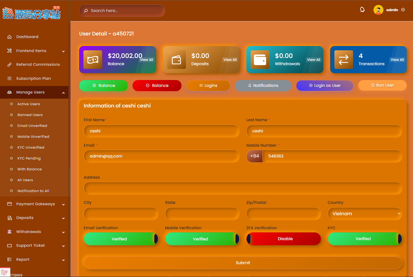Click the admin avatar icon
Screen dimensions: 413x277
click(x=378, y=10)
